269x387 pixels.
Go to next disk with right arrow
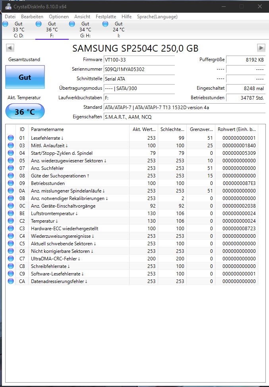261,48
